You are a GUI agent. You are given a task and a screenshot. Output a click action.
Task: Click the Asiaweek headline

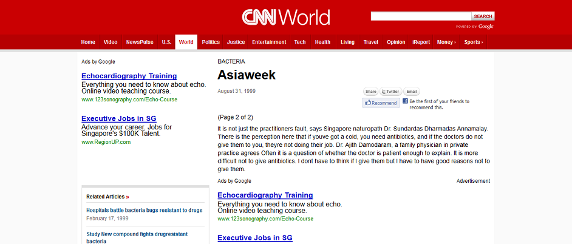tap(247, 75)
